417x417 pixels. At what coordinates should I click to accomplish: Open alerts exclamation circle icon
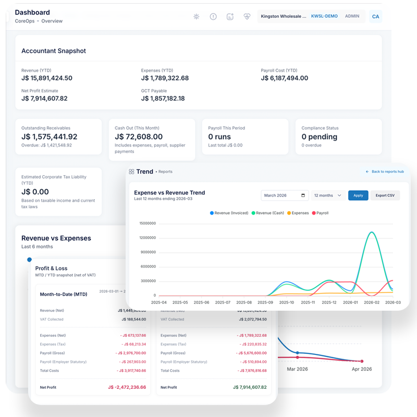(x=213, y=17)
